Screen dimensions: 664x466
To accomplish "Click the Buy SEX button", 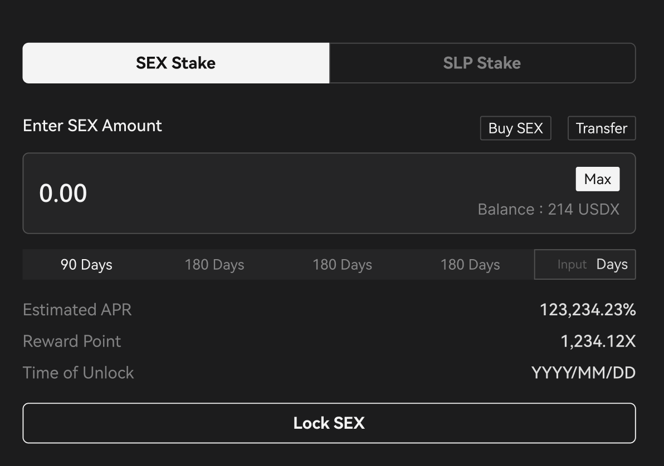I will (x=515, y=128).
